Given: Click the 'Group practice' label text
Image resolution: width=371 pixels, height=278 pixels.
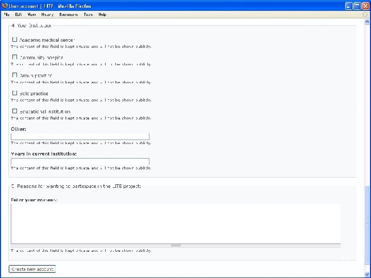Looking at the screenshot, I should click(36, 76).
